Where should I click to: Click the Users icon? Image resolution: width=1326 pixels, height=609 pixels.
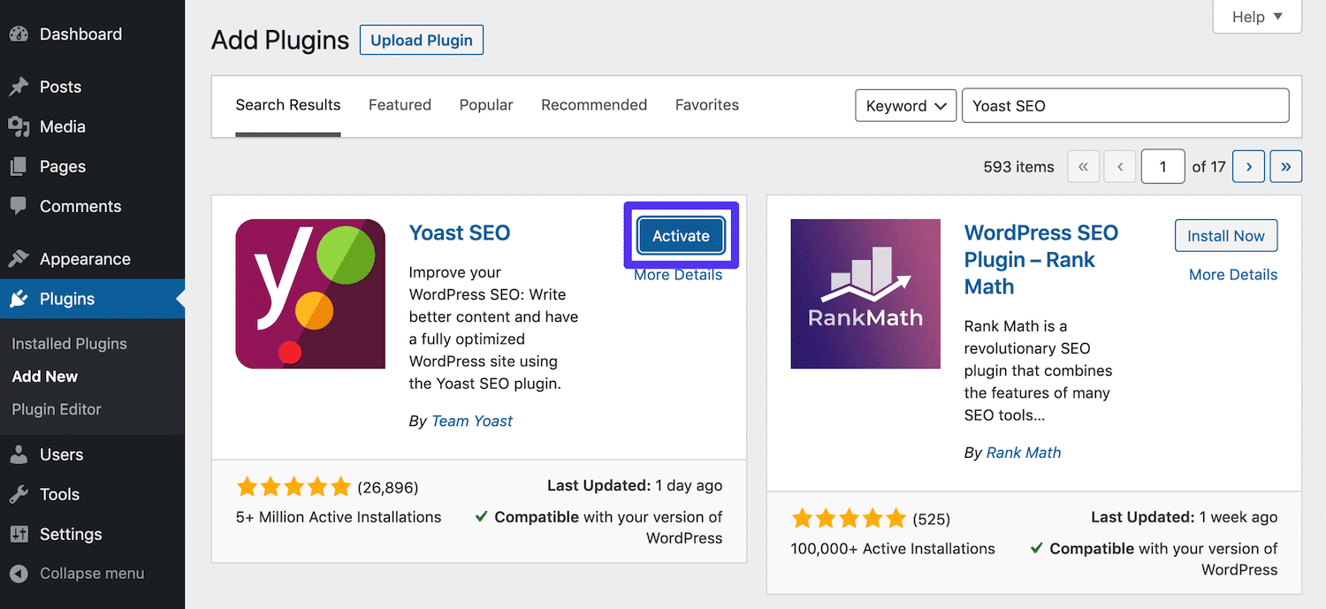pos(19,454)
